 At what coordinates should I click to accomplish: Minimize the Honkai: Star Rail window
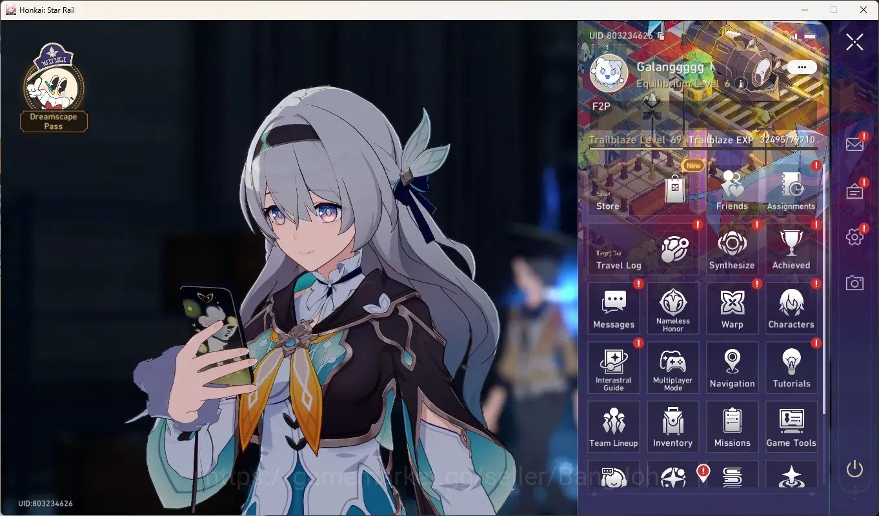(804, 10)
